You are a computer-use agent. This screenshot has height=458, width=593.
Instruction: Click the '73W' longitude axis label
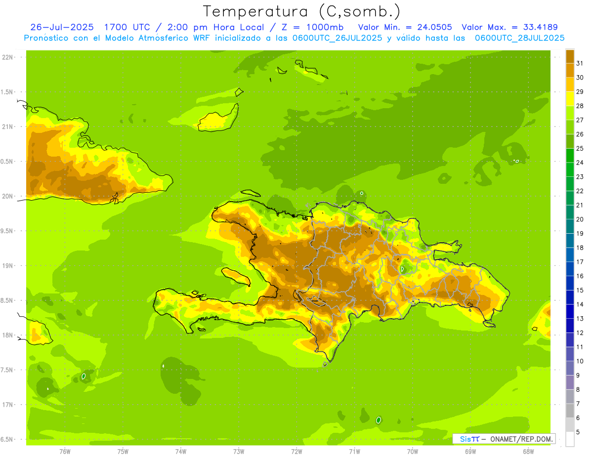pyautogui.click(x=239, y=452)
